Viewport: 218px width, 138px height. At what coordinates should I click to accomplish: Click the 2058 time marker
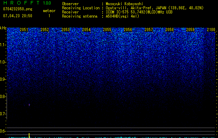click(169, 30)
